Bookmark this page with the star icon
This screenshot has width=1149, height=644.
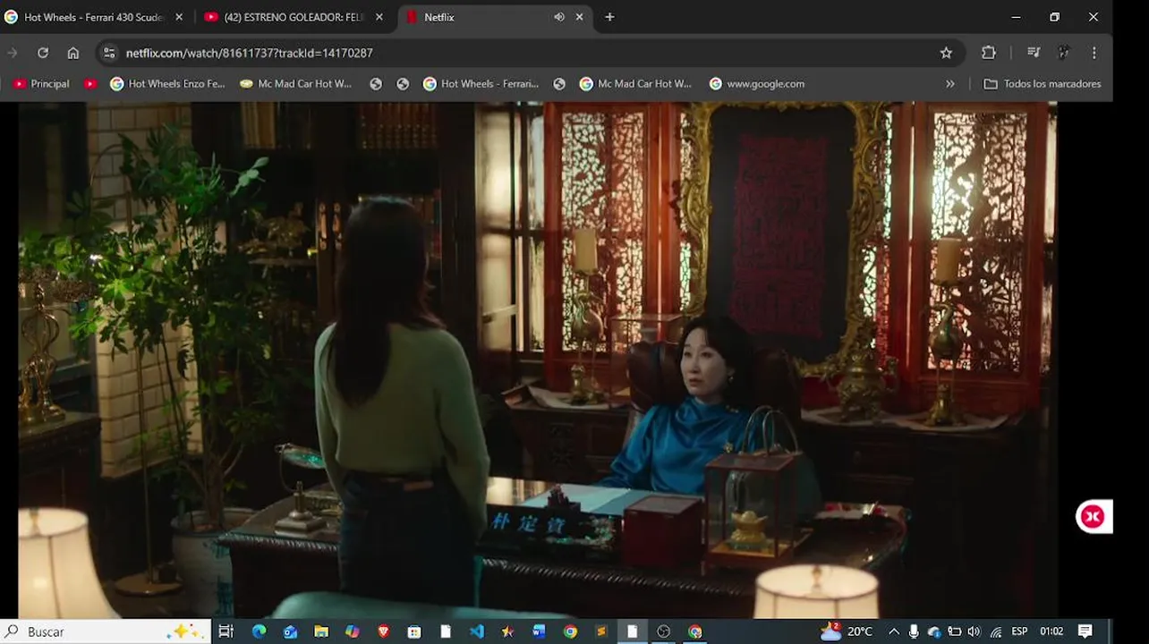tap(946, 53)
